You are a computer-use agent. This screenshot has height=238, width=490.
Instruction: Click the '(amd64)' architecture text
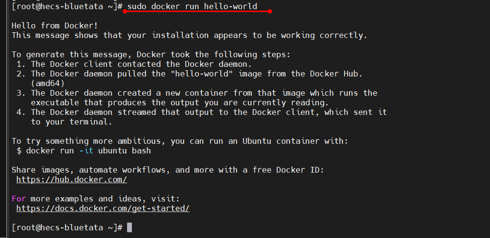point(48,83)
